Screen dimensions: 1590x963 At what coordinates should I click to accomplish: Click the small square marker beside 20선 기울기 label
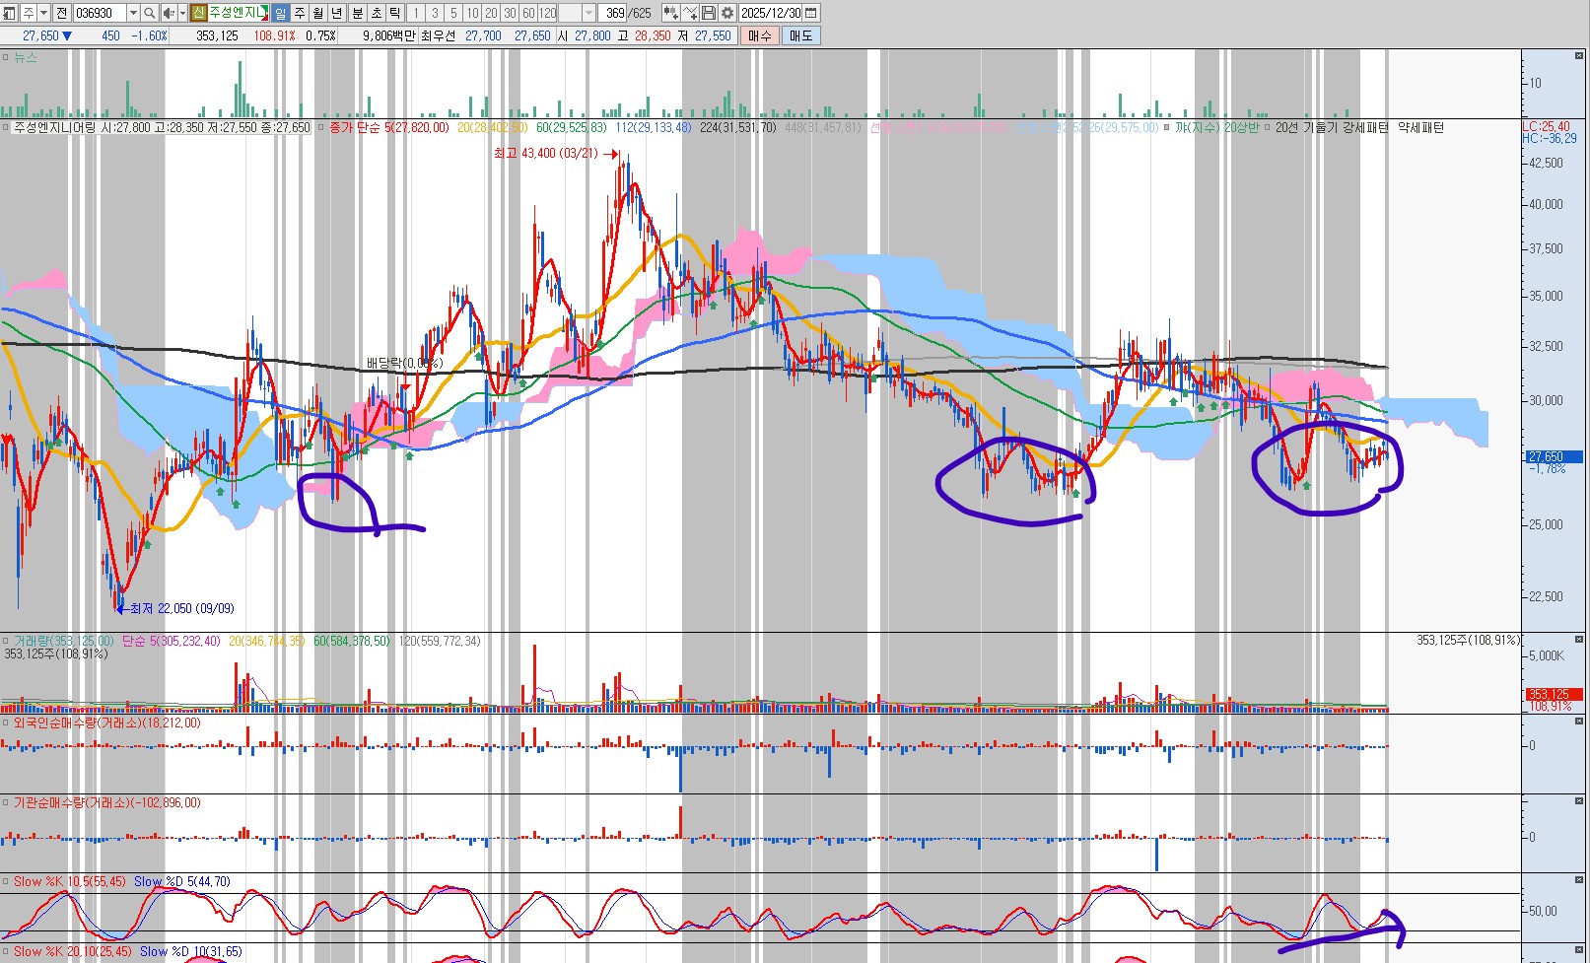(1267, 127)
